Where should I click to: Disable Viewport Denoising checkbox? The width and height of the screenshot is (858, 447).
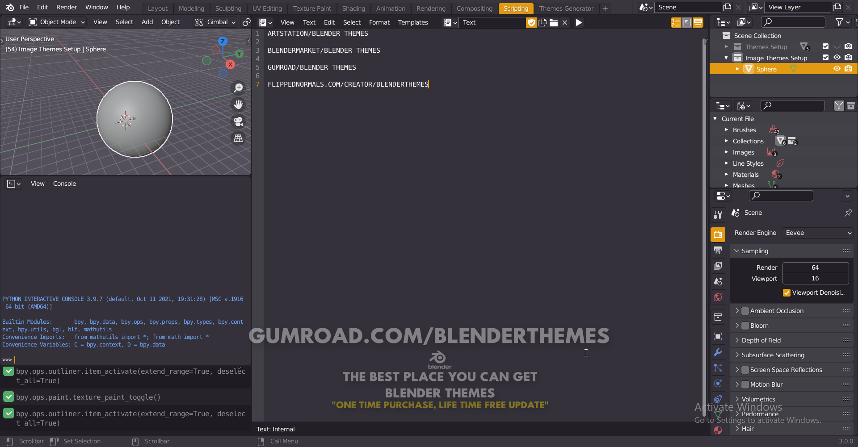pos(786,293)
